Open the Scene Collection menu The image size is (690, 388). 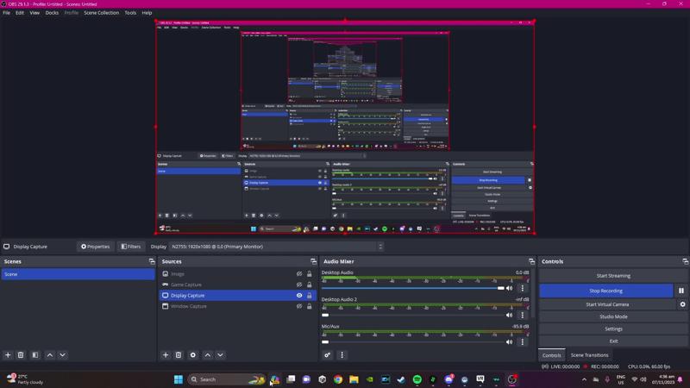click(x=101, y=13)
